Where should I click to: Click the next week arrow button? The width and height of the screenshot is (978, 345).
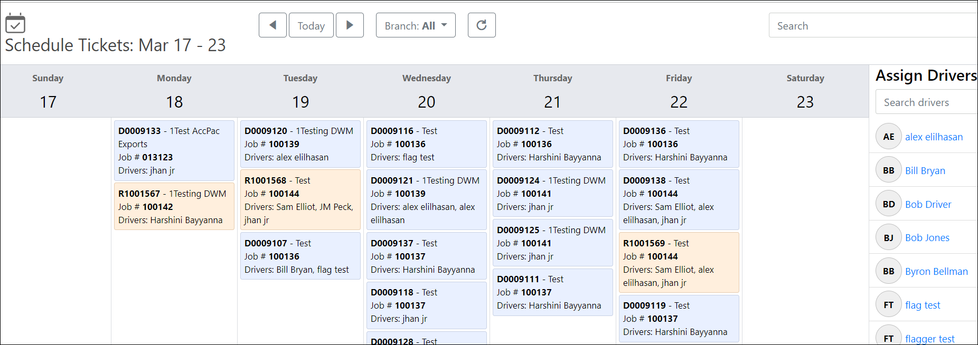(350, 25)
